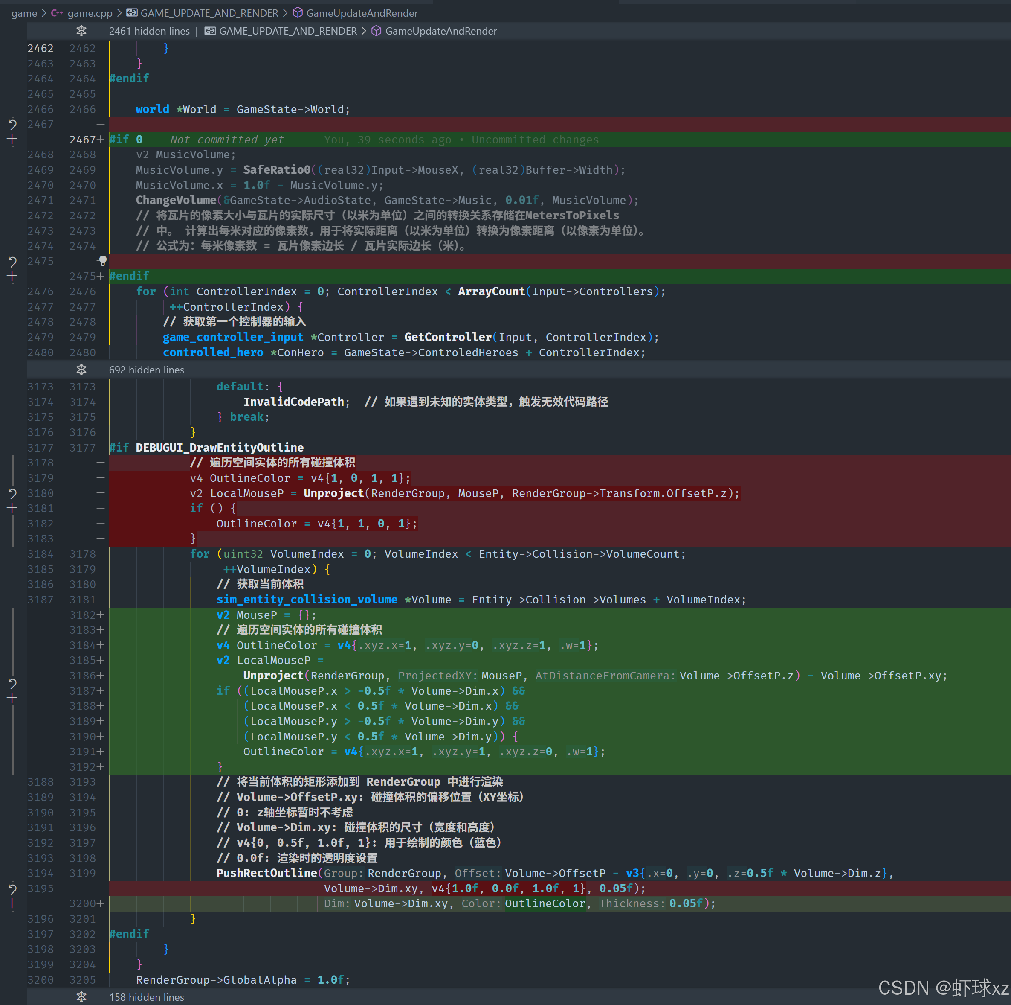Revert the change at line 2467
The image size is (1011, 1005).
click(12, 125)
